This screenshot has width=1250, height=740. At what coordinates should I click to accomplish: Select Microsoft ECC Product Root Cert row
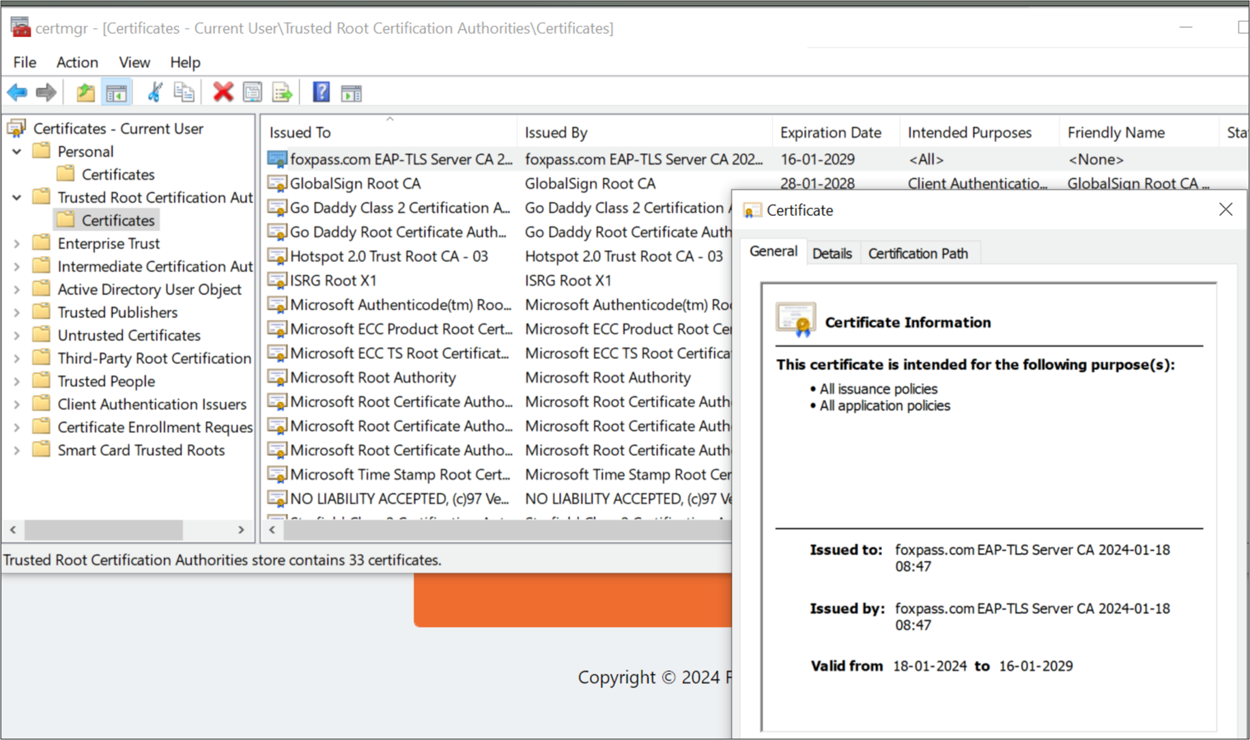[498, 329]
